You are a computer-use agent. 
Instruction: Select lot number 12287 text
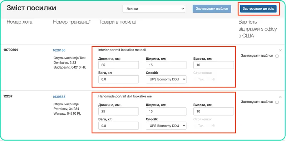click(x=8, y=96)
